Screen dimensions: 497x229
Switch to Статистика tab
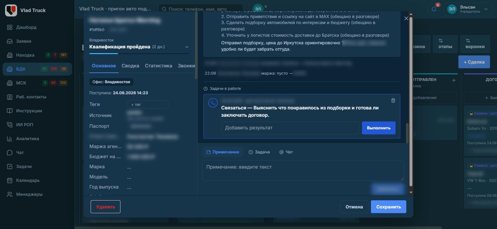click(x=158, y=66)
